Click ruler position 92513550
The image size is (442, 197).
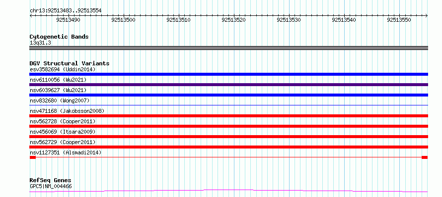(399, 20)
